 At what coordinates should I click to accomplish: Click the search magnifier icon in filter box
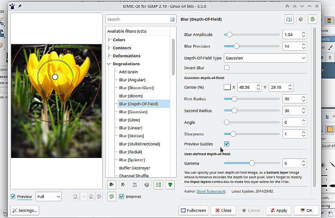coord(172,19)
